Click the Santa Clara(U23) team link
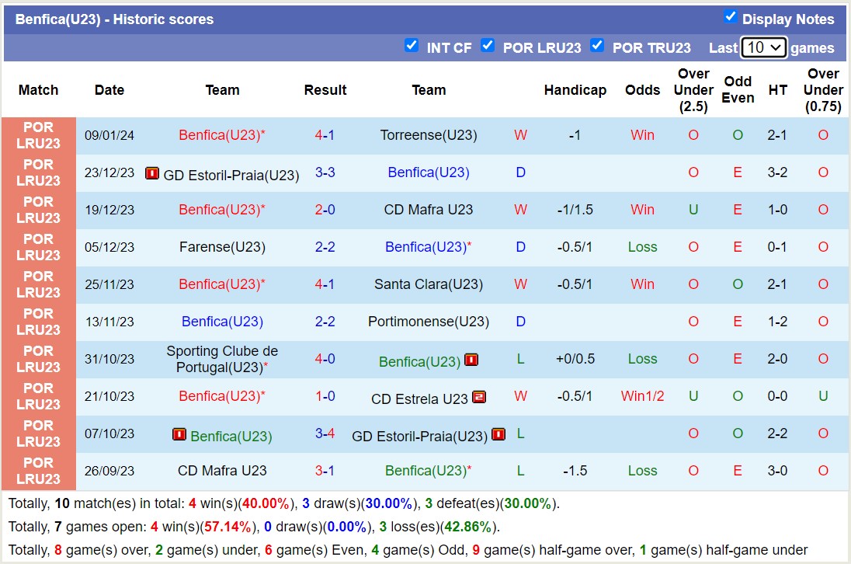The image size is (851, 564). [429, 284]
